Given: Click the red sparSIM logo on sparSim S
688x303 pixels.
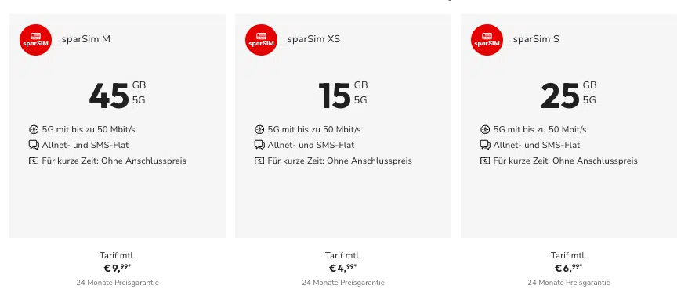Looking at the screenshot, I should coord(487,40).
